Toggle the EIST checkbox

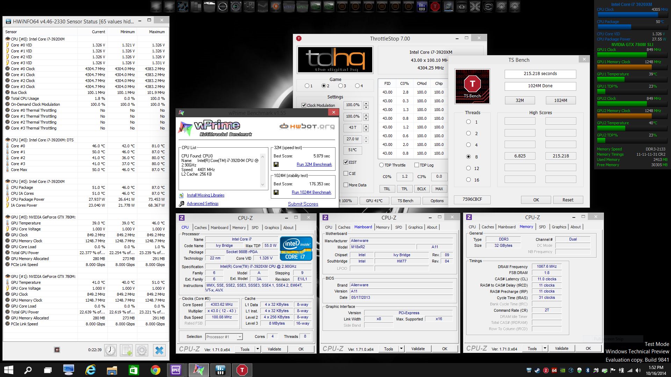(x=346, y=162)
